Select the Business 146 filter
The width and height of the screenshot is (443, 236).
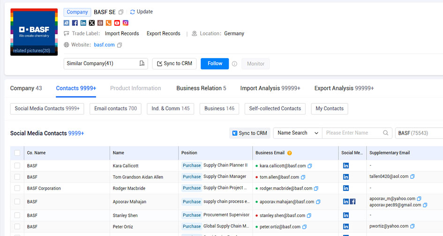coord(219,109)
